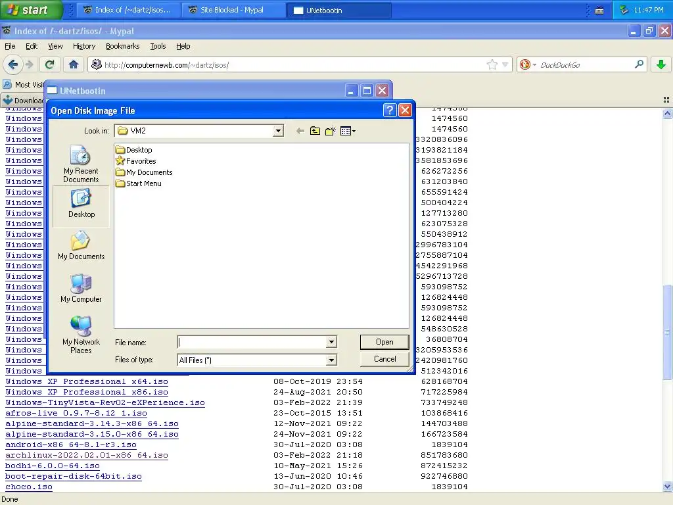Select My Documents in the places bar
The width and height of the screenshot is (673, 505).
81,246
